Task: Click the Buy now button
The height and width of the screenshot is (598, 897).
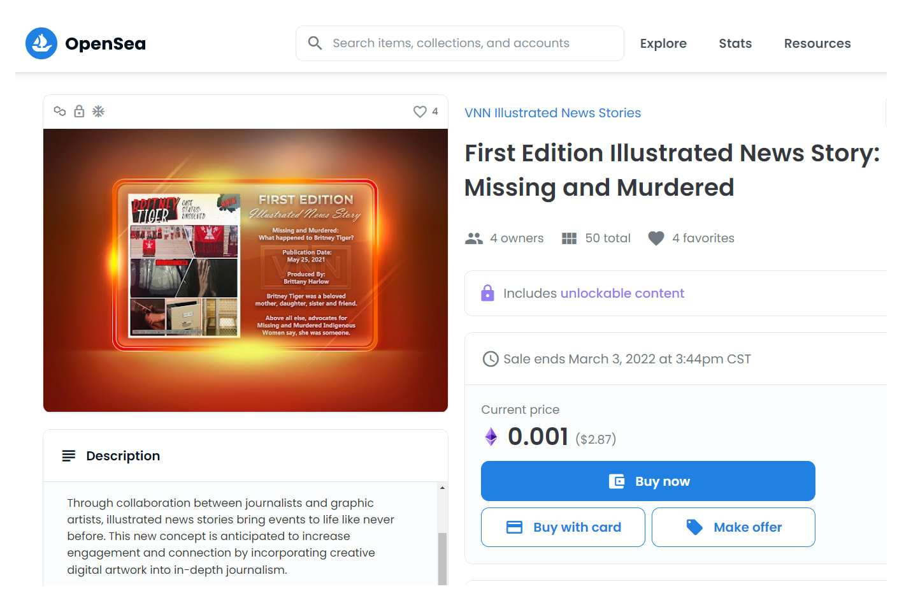Action: coord(648,481)
